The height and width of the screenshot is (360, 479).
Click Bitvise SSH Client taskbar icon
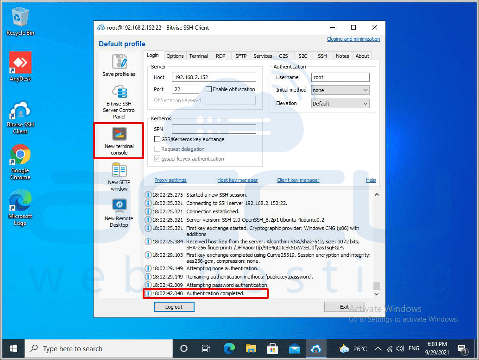[316, 348]
